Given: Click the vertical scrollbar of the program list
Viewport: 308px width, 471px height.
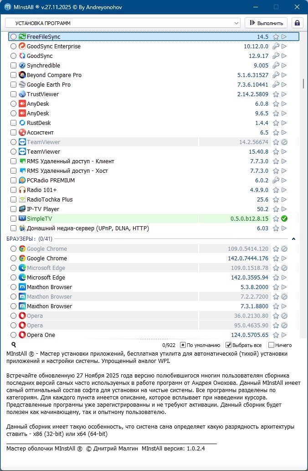Looking at the screenshot, I should [x=303, y=84].
